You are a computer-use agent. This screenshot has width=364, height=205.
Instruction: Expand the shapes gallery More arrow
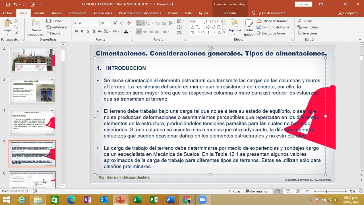tap(224, 33)
